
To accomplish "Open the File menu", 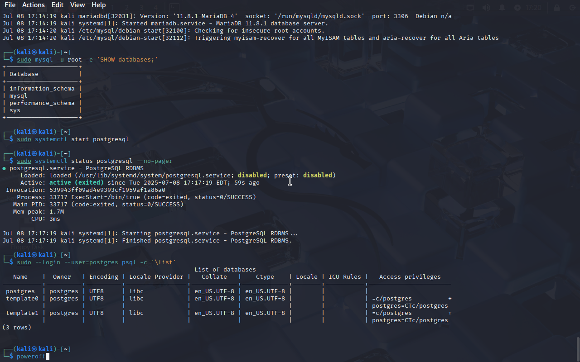I will pos(10,5).
